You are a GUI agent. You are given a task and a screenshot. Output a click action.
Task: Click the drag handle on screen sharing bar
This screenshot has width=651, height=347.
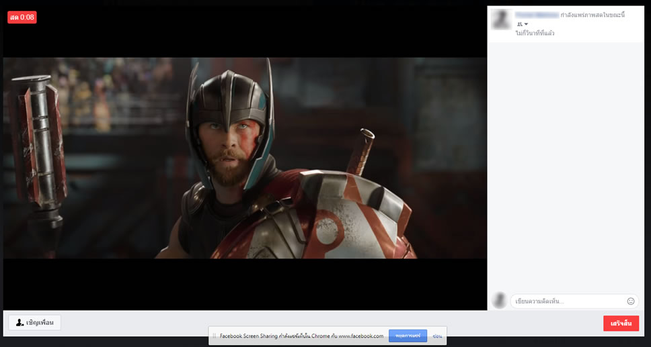(x=214, y=336)
